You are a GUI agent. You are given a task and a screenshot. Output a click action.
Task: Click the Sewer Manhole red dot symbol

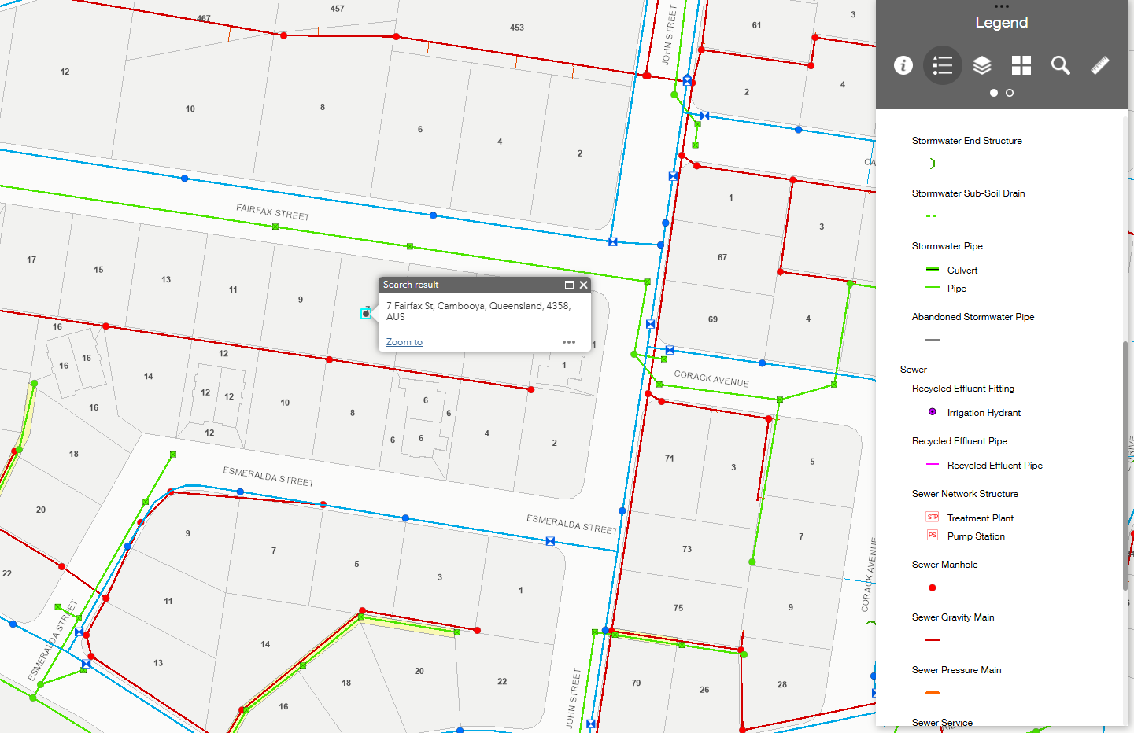(933, 588)
